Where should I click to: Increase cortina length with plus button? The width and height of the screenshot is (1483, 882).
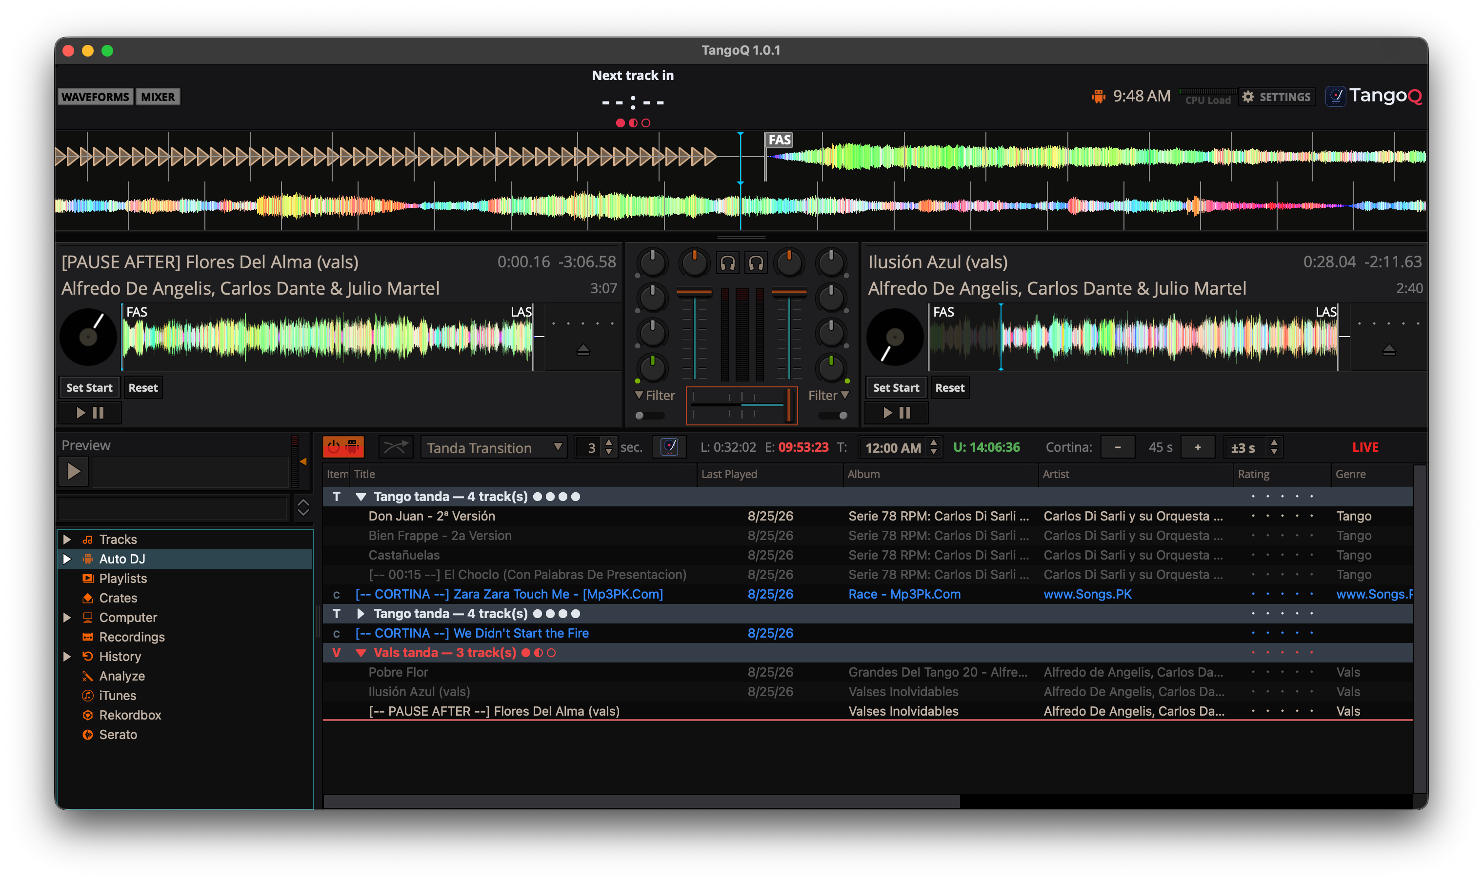click(1197, 447)
